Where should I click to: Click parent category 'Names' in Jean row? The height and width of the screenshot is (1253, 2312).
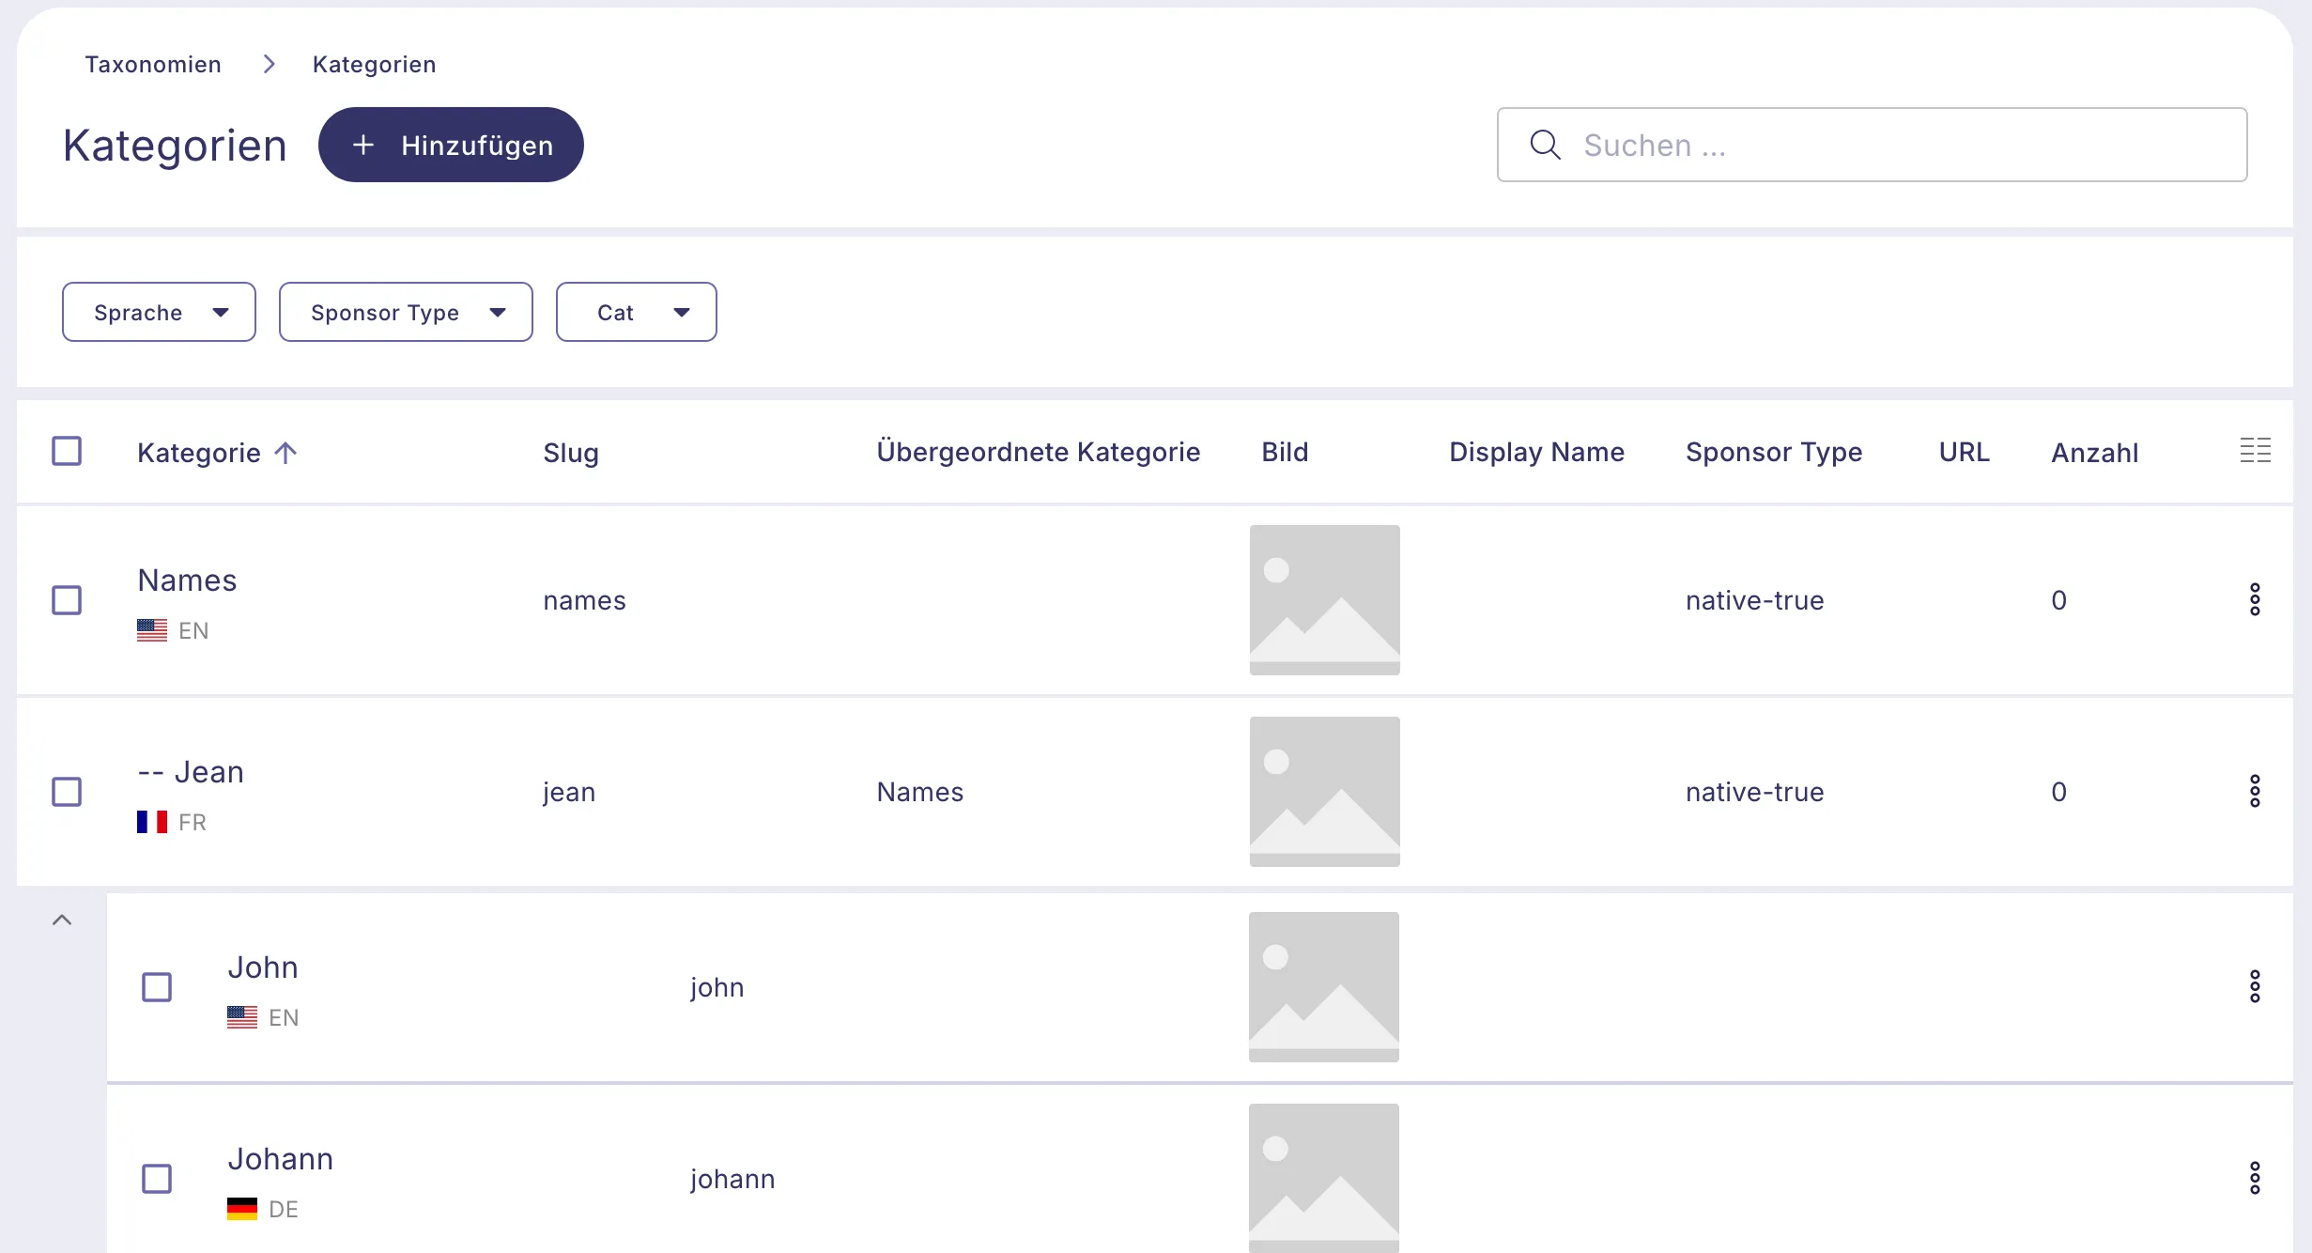coord(920,792)
